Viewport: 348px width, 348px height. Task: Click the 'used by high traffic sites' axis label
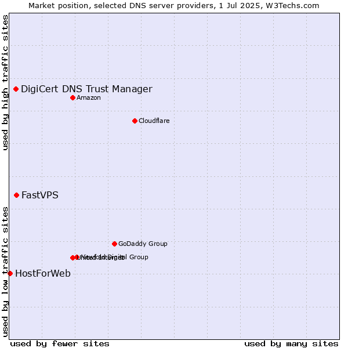5,82
